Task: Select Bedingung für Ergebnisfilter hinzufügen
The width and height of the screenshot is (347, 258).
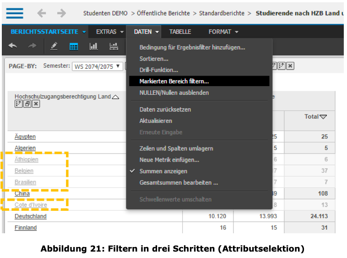Action: pyautogui.click(x=192, y=47)
